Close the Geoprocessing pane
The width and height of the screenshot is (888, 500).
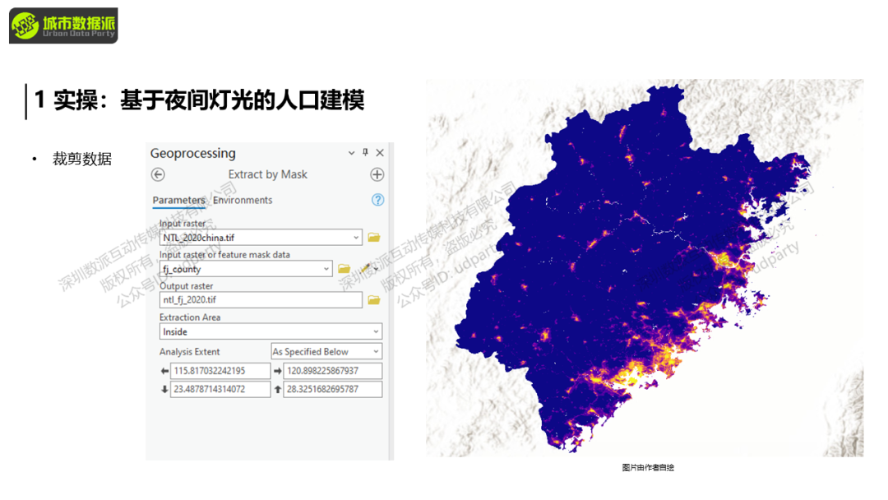(380, 153)
